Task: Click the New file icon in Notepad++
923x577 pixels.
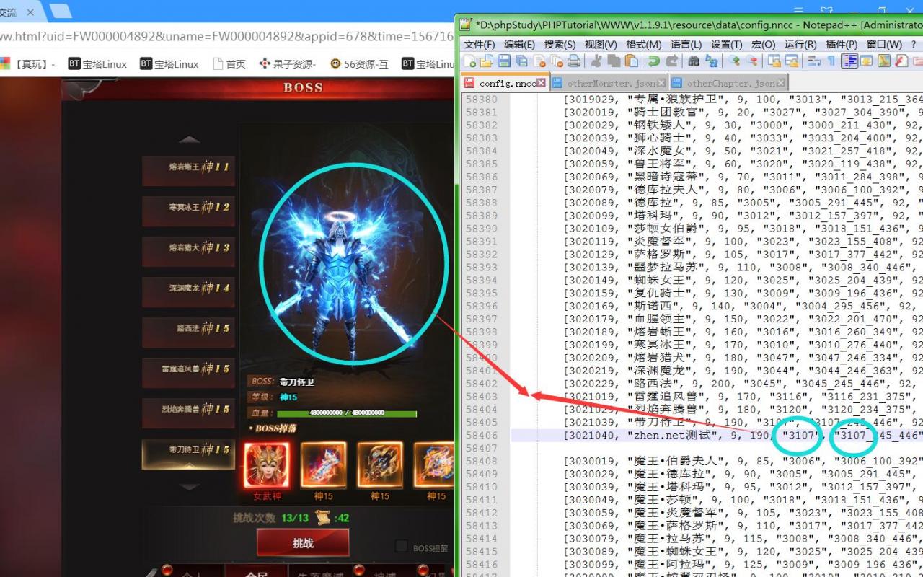Action: coord(469,61)
